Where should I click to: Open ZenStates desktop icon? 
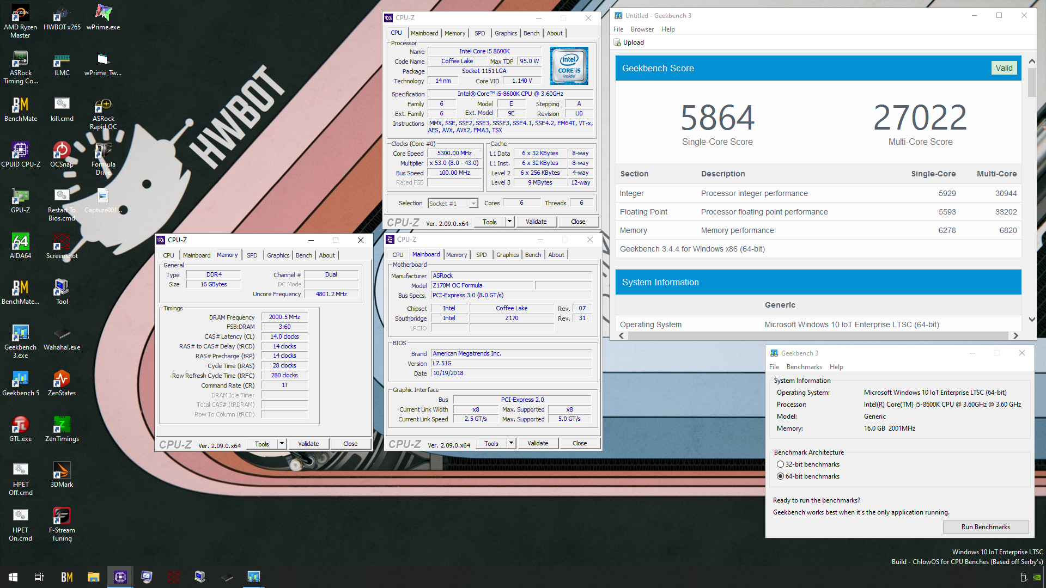(62, 383)
